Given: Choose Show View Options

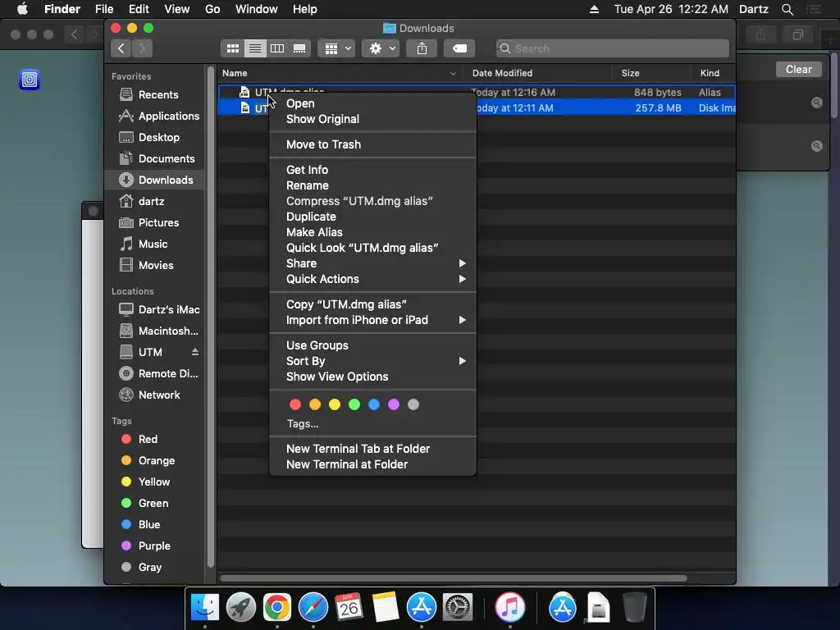Looking at the screenshot, I should [372, 377].
